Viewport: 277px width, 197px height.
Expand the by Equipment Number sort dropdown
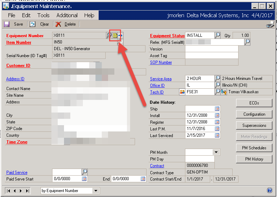pyautogui.click(x=96, y=191)
